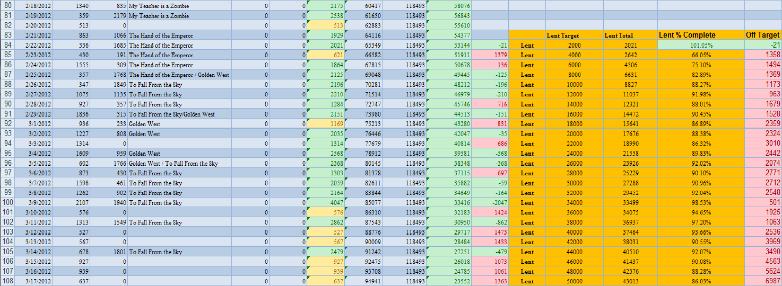Select the Lent Target value 50000

574,281
